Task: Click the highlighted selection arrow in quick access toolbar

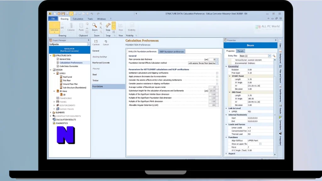Action: coord(71,14)
